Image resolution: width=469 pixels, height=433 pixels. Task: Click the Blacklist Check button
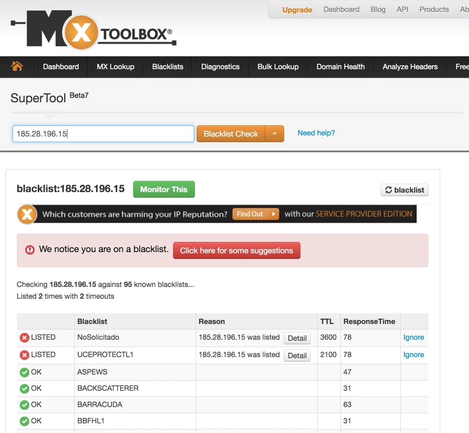(x=231, y=134)
